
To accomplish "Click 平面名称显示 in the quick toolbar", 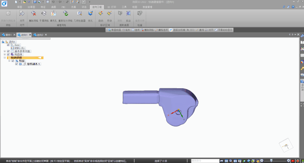I will click(x=224, y=30).
